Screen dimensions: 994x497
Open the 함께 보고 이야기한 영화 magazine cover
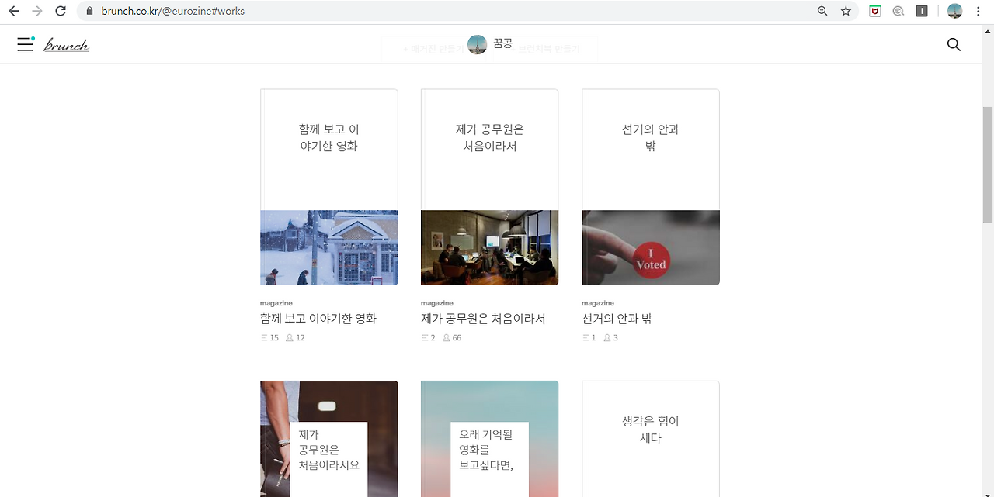(x=329, y=187)
